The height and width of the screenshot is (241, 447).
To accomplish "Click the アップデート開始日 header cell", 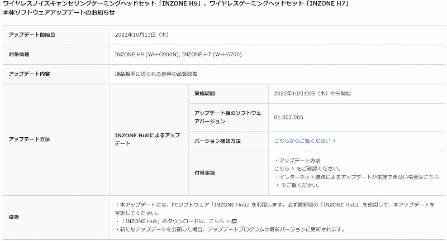I will (56, 35).
